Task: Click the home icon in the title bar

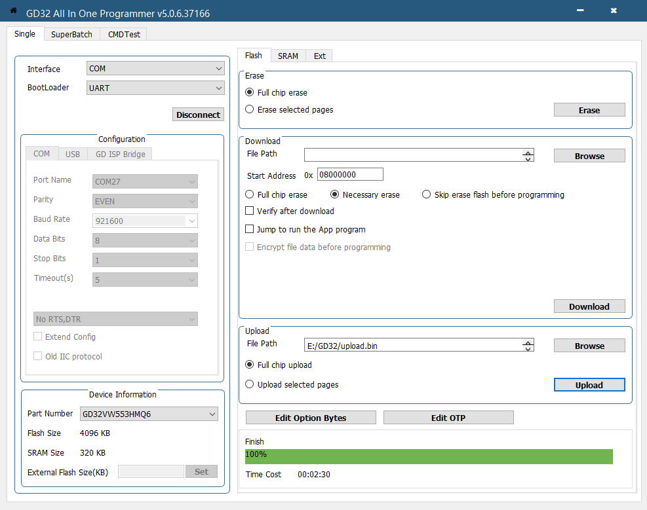Action: click(x=13, y=10)
